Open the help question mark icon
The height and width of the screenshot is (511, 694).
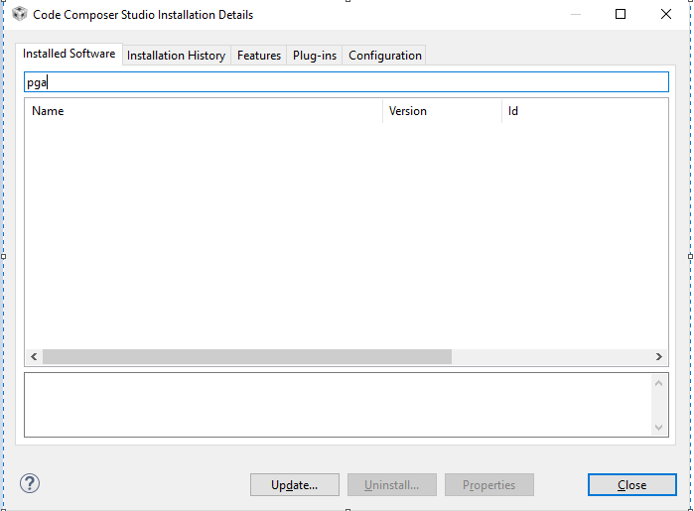point(30,483)
